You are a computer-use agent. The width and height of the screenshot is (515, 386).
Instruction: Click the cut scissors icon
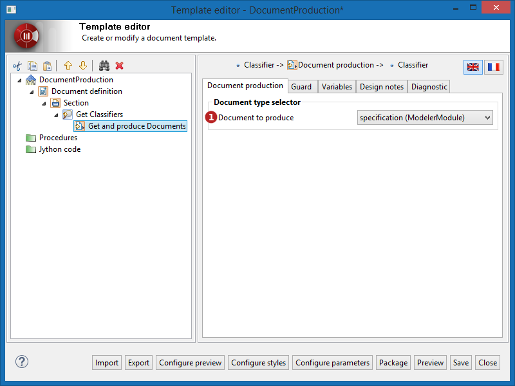[x=17, y=66]
